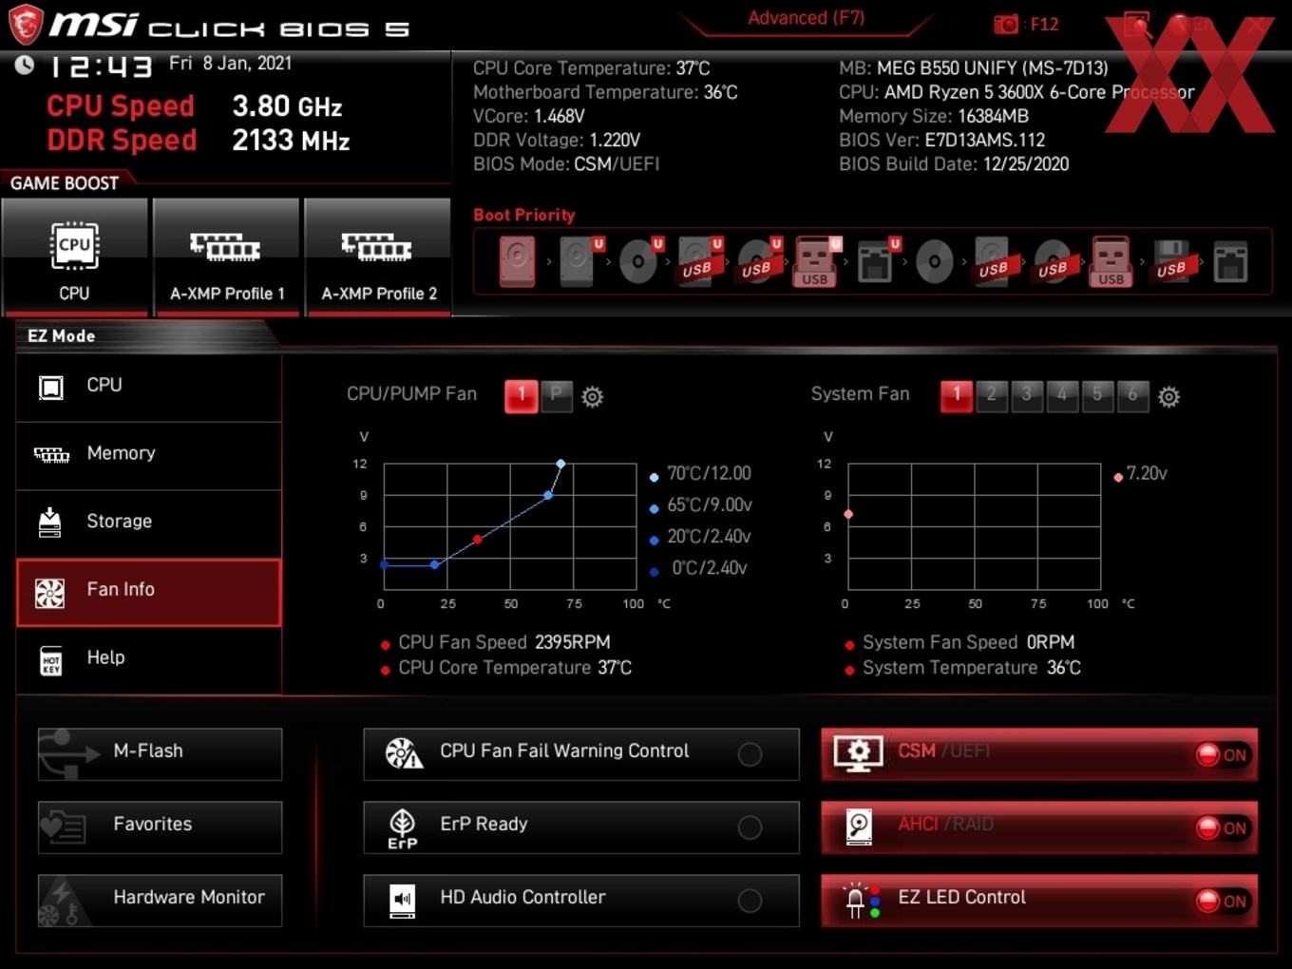Switch to Advanced (F7) mode
Screen dimensions: 1292x969
pyautogui.click(x=807, y=18)
